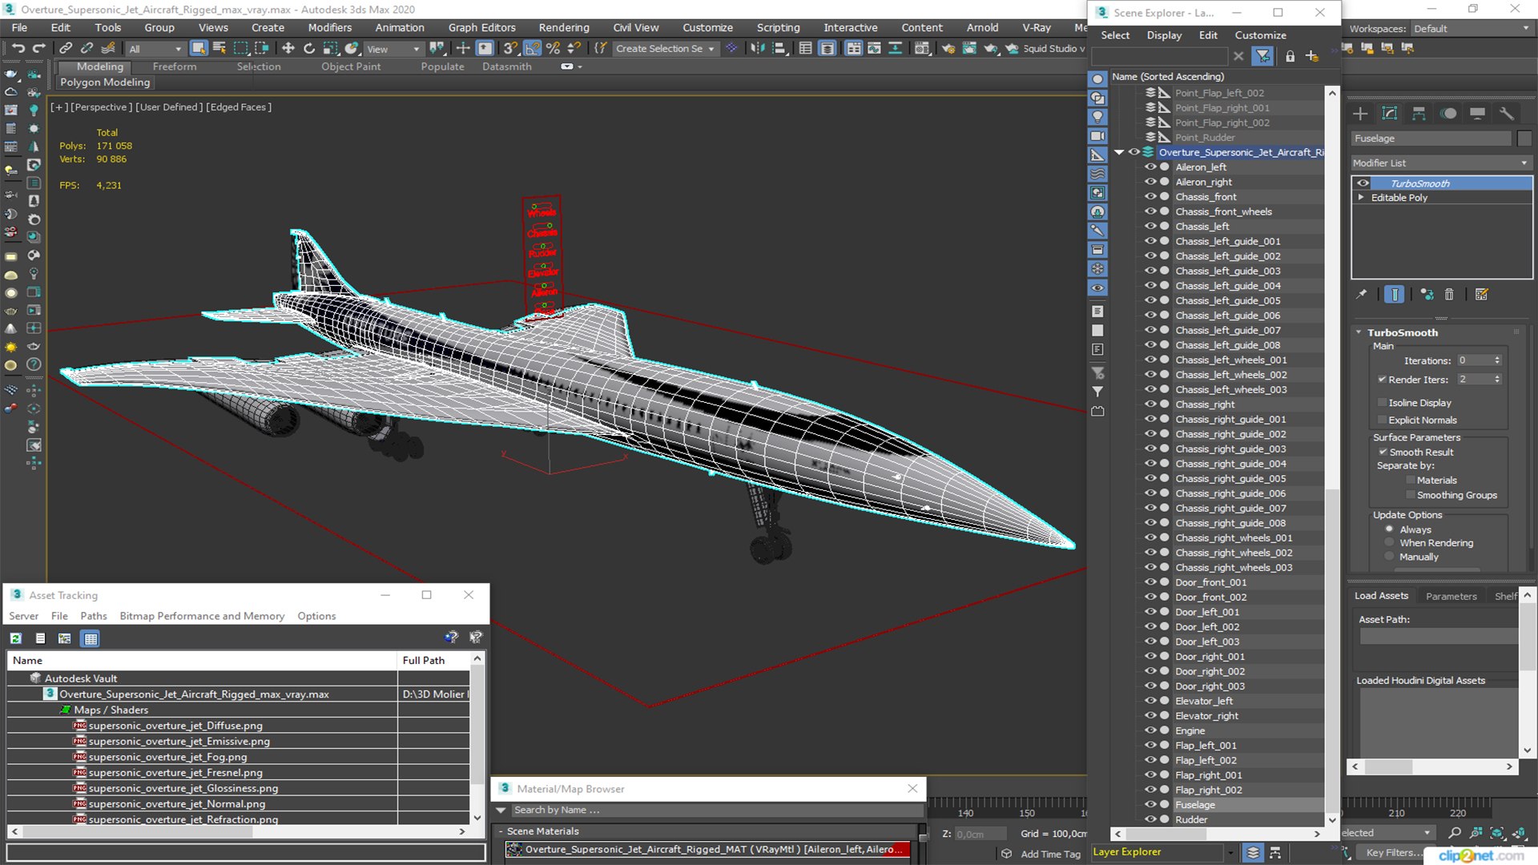Open the Create Selection Set dropdown

[x=664, y=49]
